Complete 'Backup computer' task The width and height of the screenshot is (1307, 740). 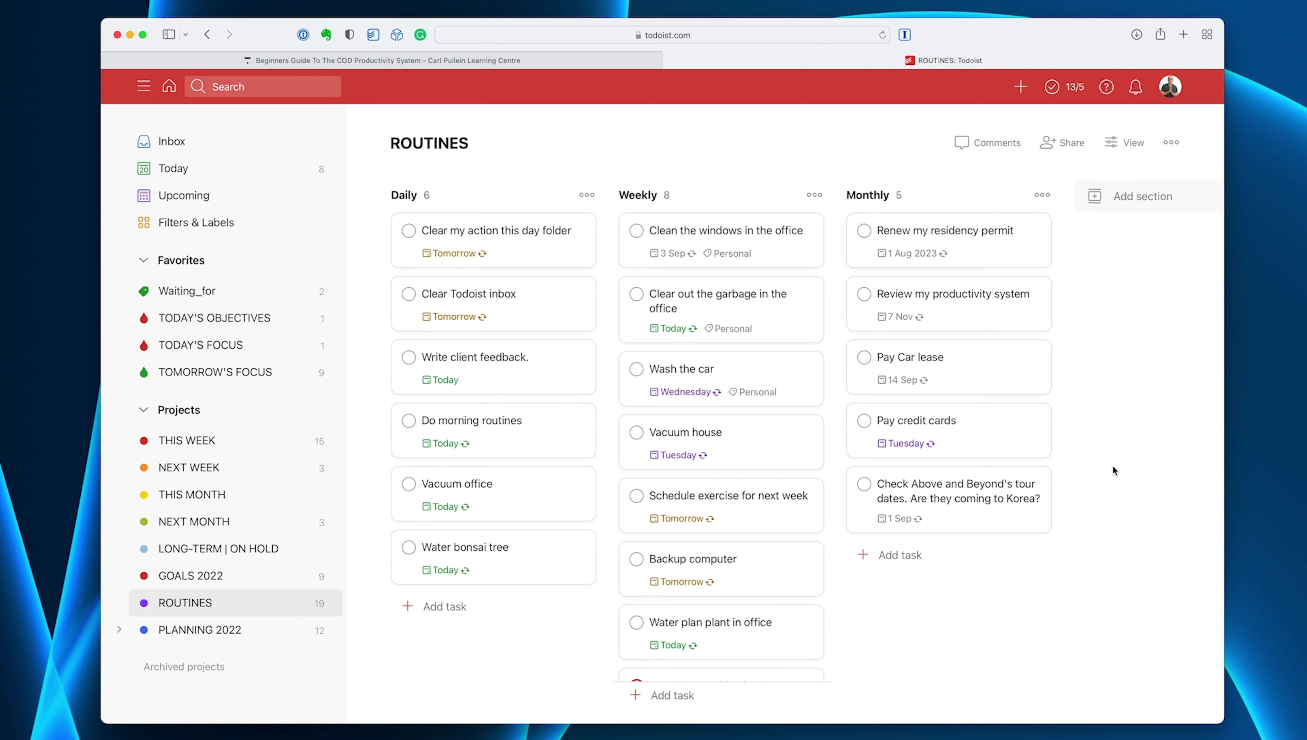click(636, 559)
